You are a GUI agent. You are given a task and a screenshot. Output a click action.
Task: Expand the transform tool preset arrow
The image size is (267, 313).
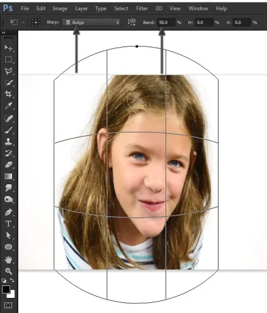tap(23, 22)
